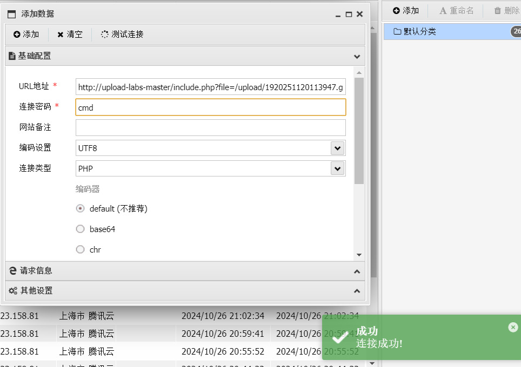Open the 编码设置 UTF8 dropdown arrow
Screen dimensions: 521x367
click(338, 148)
